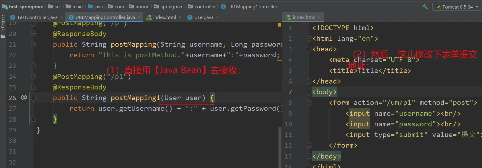Fold the postMapping1 method at line 26
The width and height of the screenshot is (482, 168).
click(33, 98)
